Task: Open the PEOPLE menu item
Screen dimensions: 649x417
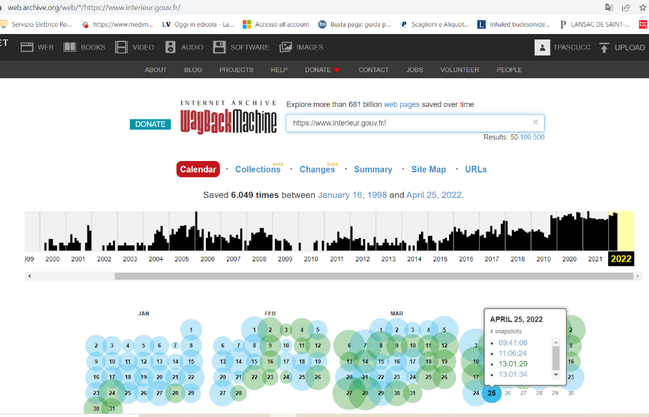Action: 509,70
